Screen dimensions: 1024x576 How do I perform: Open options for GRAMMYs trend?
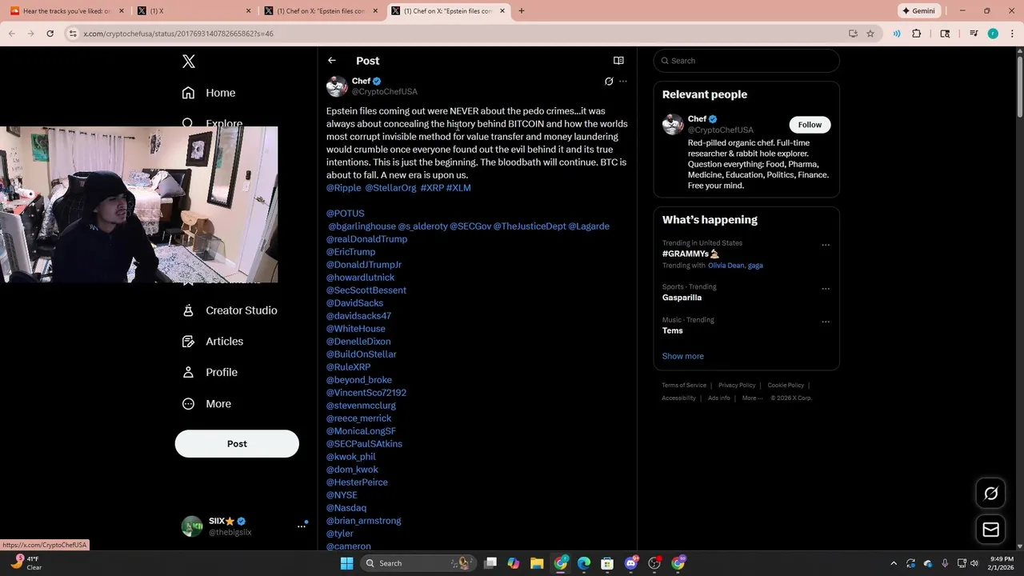coord(826,246)
